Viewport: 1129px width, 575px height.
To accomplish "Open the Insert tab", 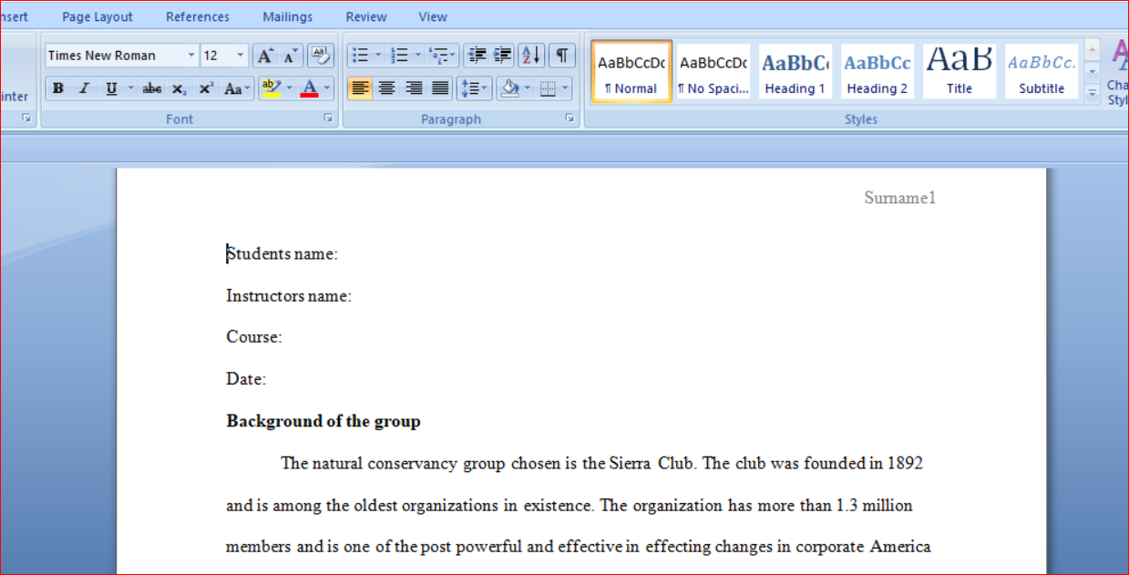I will pyautogui.click(x=15, y=16).
